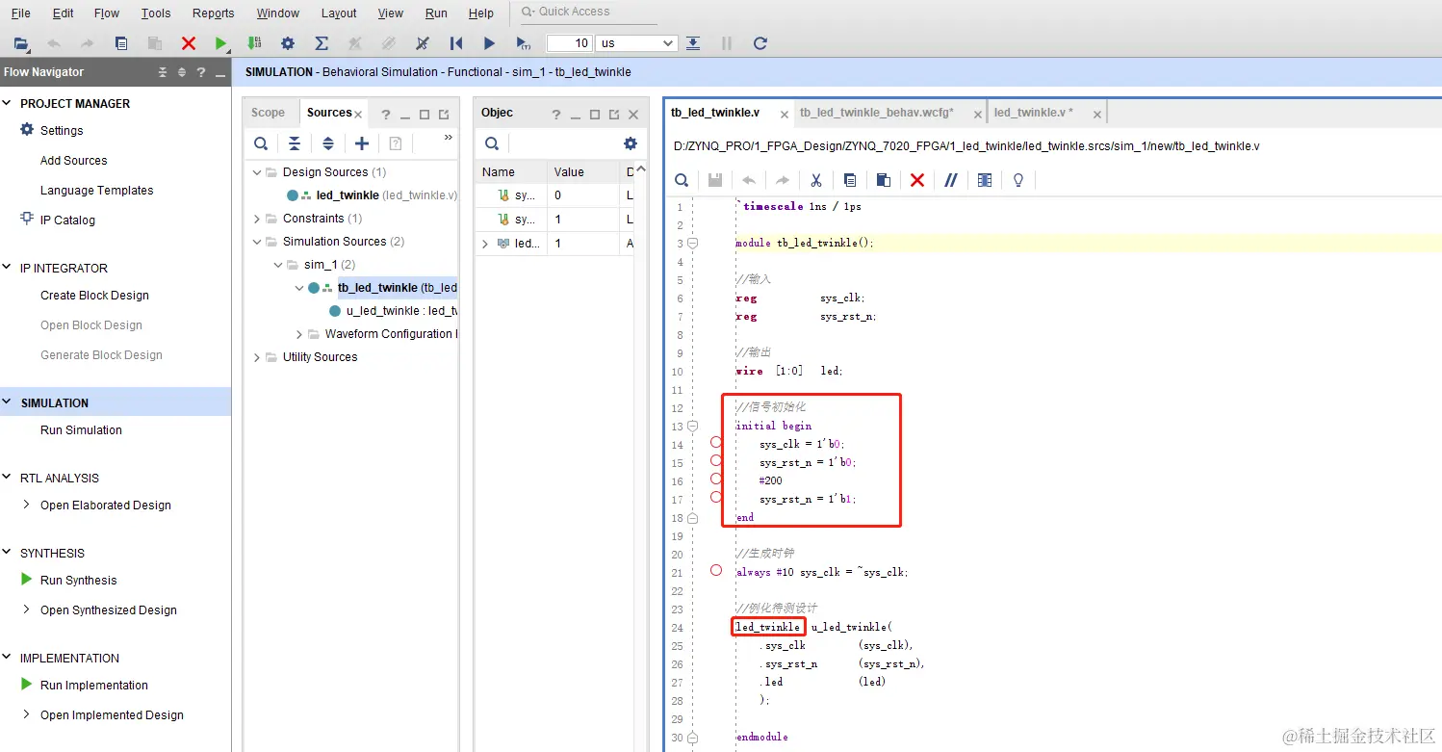Click the Program Device icon in main toolbar
Image resolution: width=1442 pixels, height=752 pixels.
[254, 43]
